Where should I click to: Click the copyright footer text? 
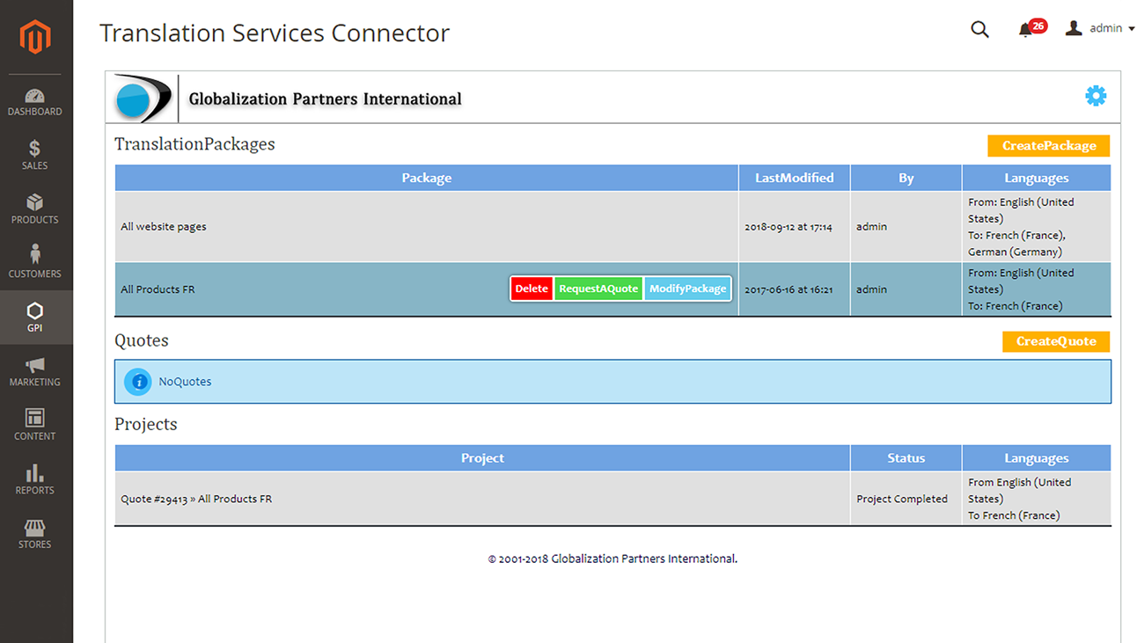pos(612,559)
